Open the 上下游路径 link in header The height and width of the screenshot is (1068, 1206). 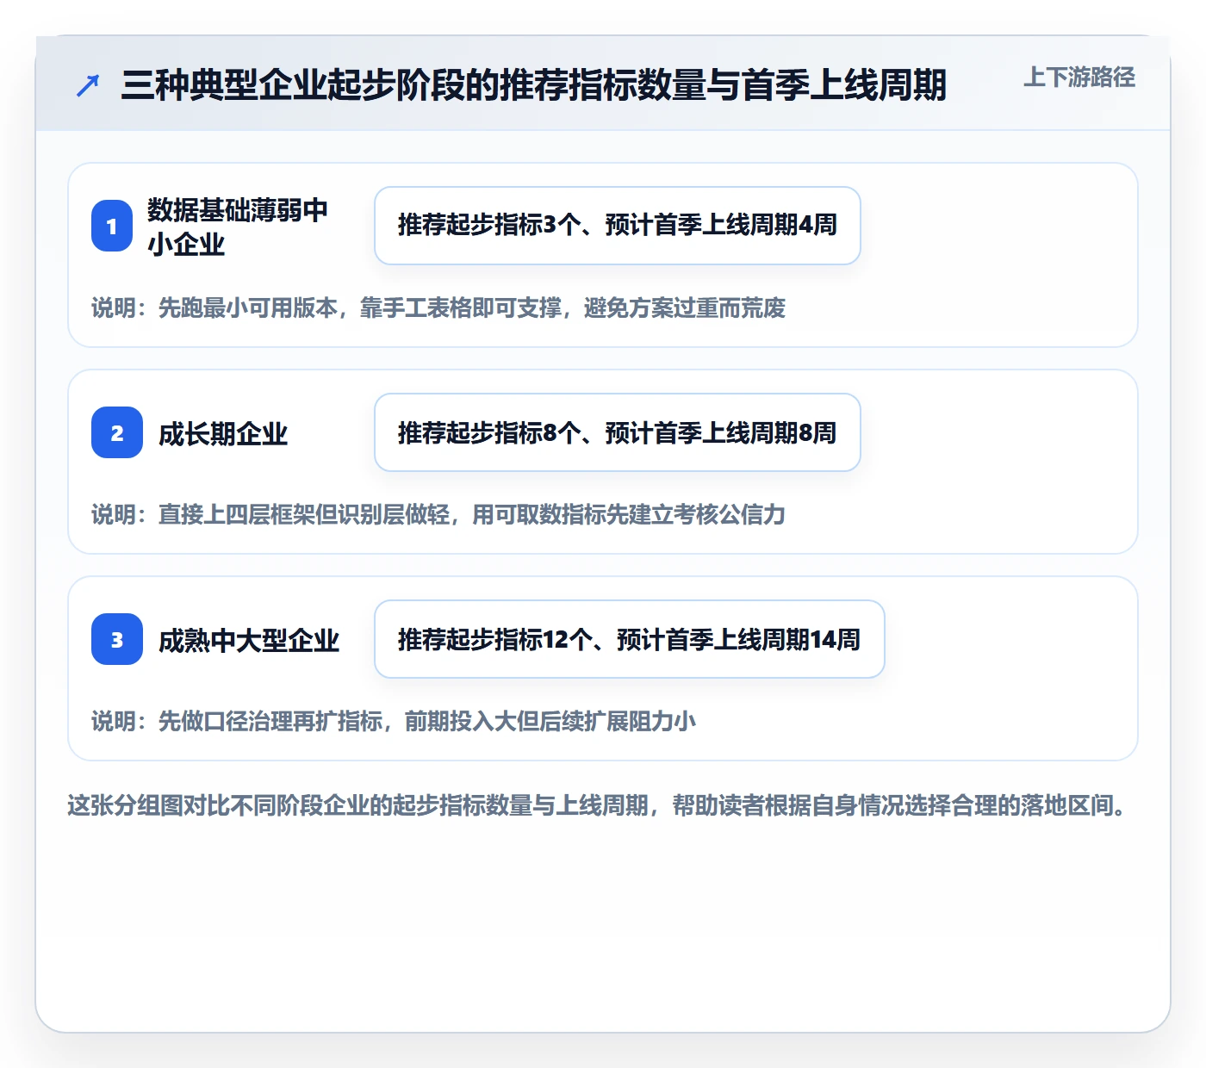pyautogui.click(x=1079, y=78)
